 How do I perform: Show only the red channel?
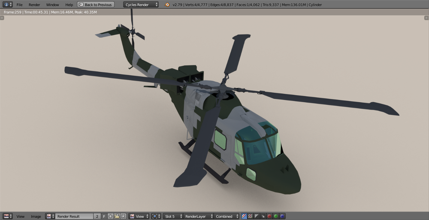point(269,216)
